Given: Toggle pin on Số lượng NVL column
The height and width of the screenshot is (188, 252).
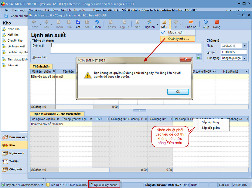Looking at the screenshot, I should 171,119.
